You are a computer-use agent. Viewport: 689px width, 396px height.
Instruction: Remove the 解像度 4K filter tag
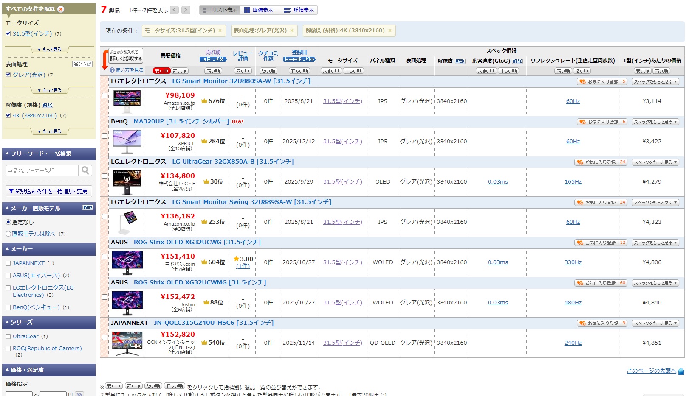(x=390, y=31)
